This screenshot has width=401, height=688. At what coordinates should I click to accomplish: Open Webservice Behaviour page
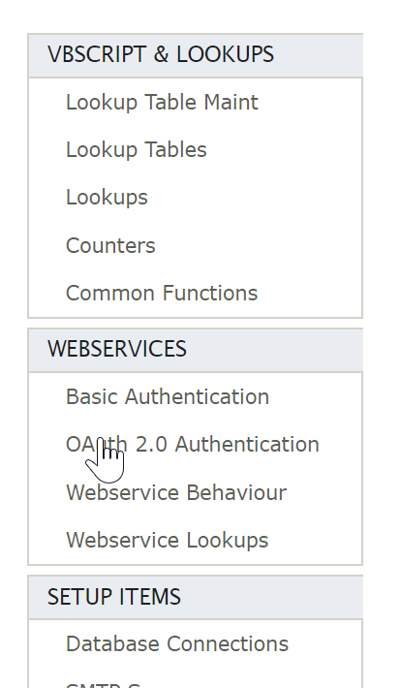point(176,493)
